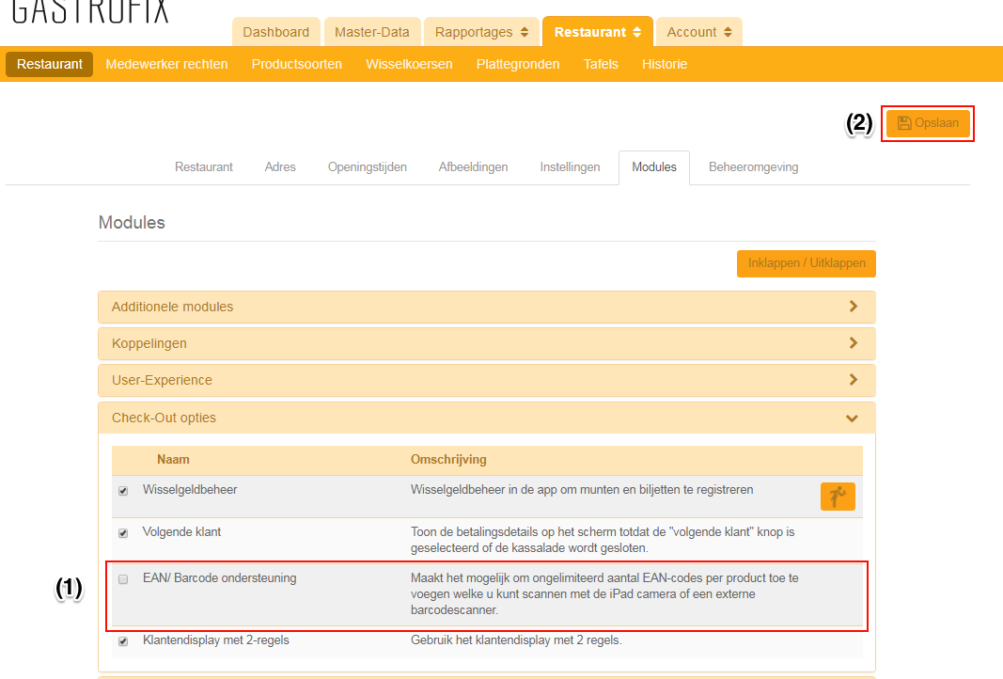Disable Klantendisplay met 2-regels checkbox
Viewport: 1003px width, 679px height.
(123, 641)
